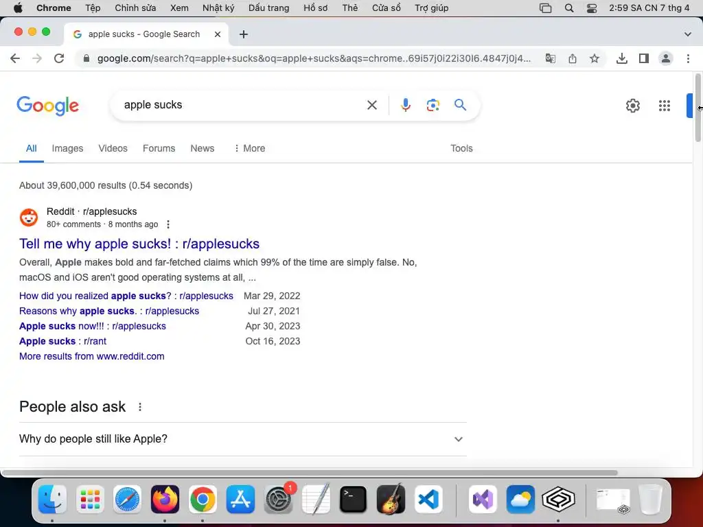703x527 pixels.
Task: Open purple Visual Studio in Dock
Action: [483, 499]
